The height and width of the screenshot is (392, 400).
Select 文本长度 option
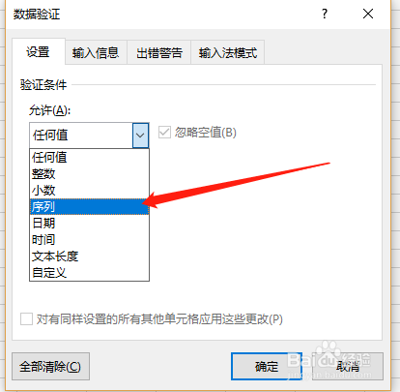click(x=89, y=256)
